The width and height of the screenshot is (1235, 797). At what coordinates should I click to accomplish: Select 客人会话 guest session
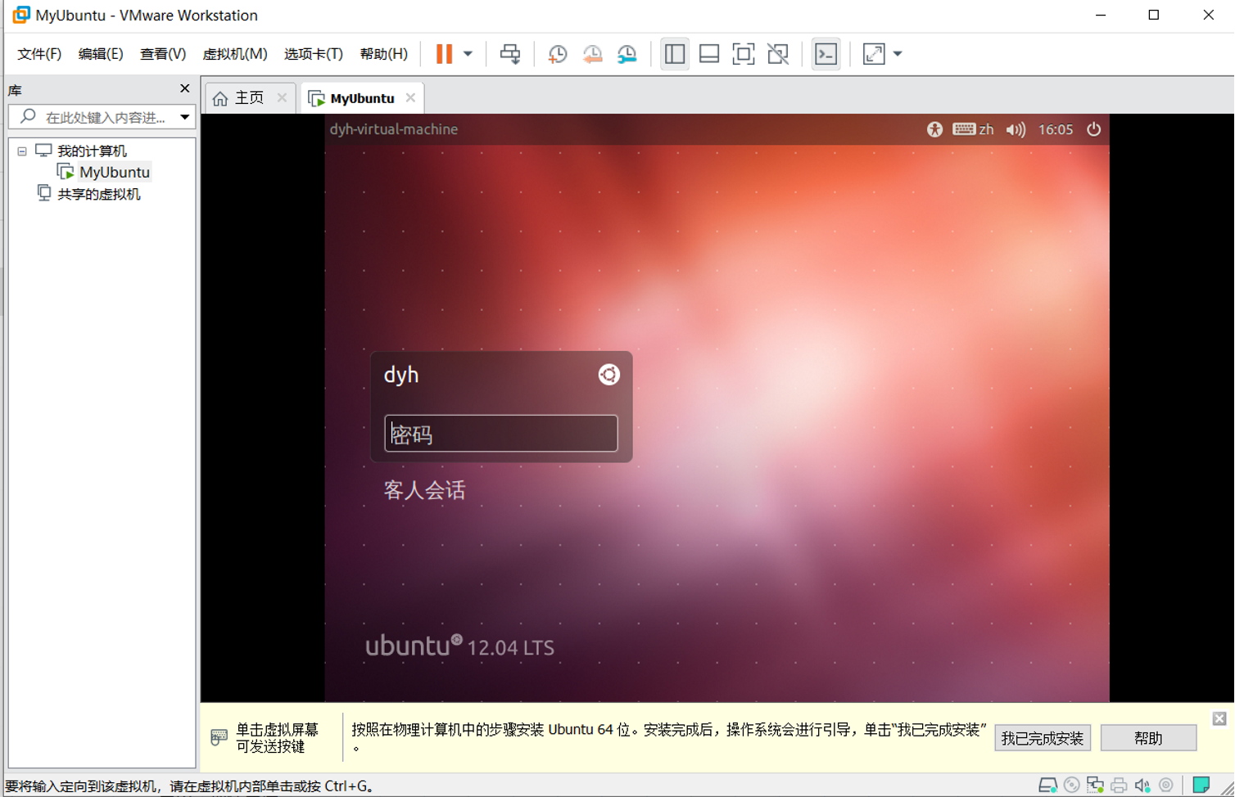(x=423, y=489)
